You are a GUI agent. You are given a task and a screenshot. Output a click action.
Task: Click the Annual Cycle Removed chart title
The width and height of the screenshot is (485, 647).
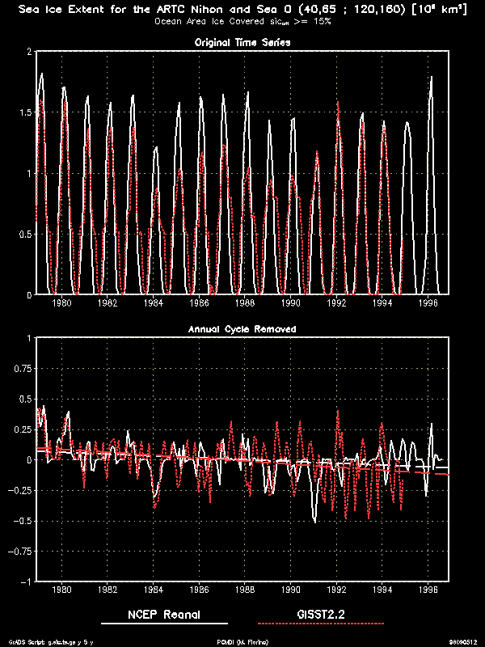[x=242, y=329]
